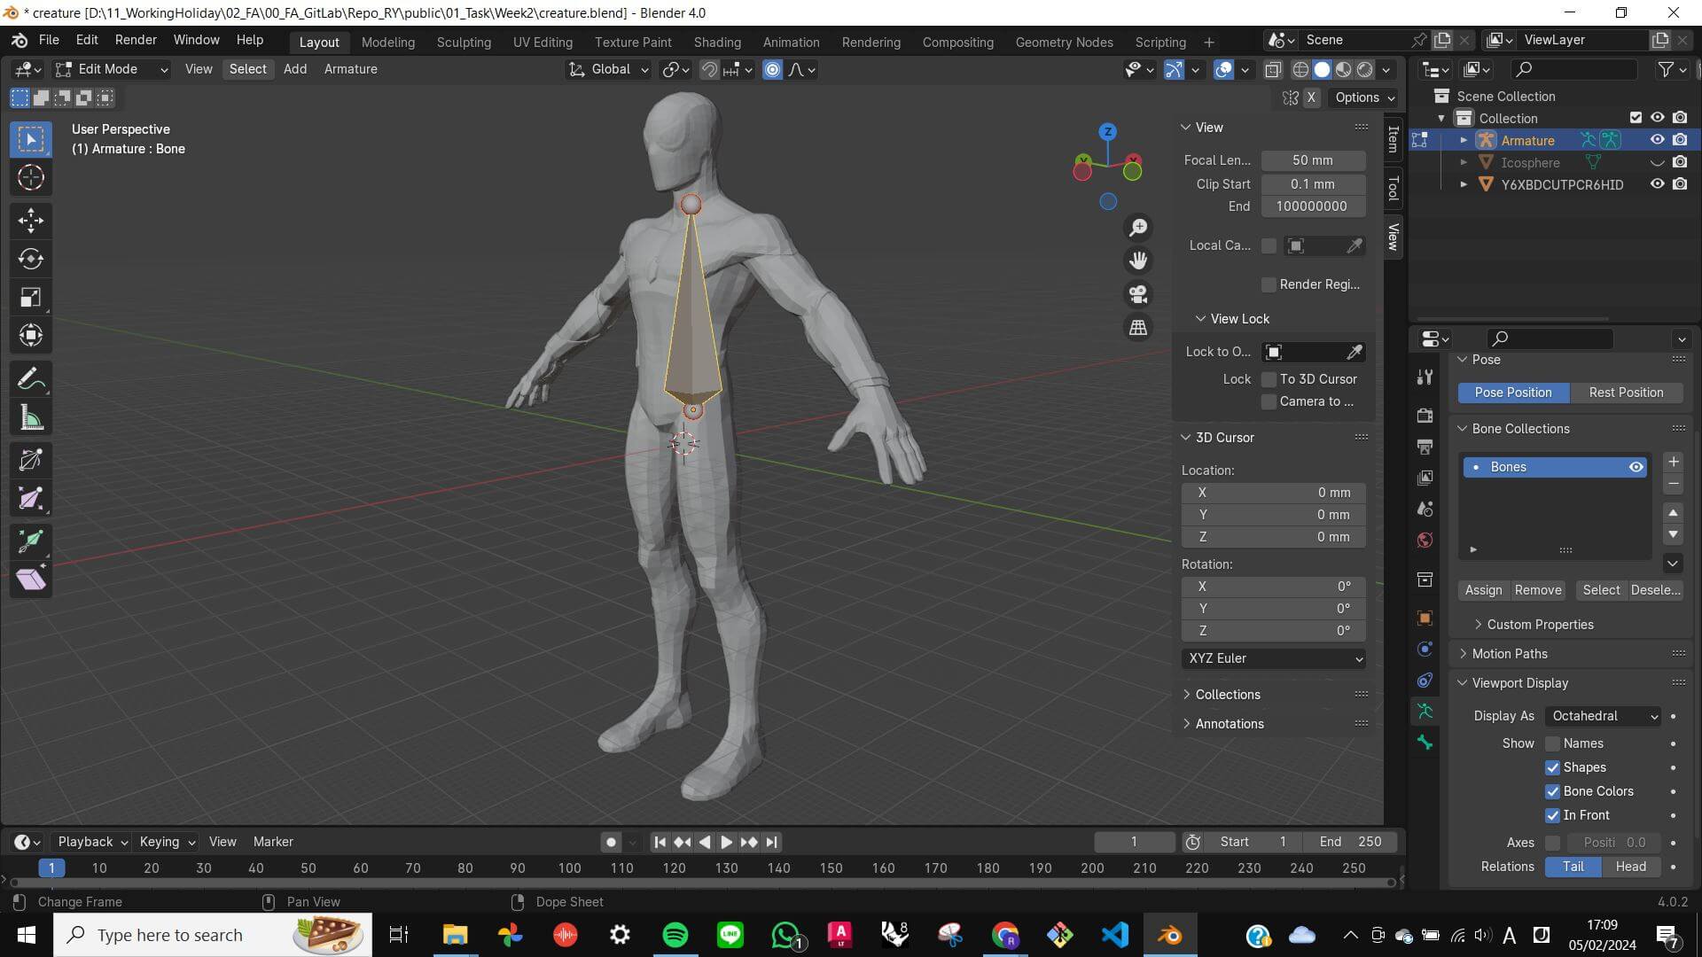Select the Extrude bone tool
Image resolution: width=1702 pixels, height=957 pixels.
click(x=31, y=540)
